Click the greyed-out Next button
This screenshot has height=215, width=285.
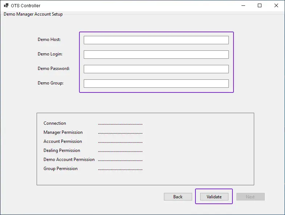(x=250, y=197)
